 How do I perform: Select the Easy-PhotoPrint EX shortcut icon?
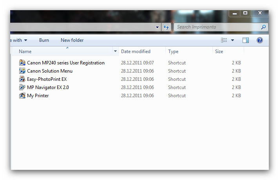click(x=22, y=79)
